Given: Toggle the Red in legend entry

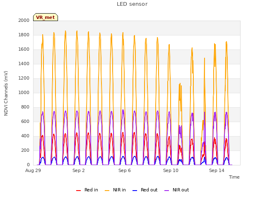Looking at the screenshot, I should pos(87,190).
